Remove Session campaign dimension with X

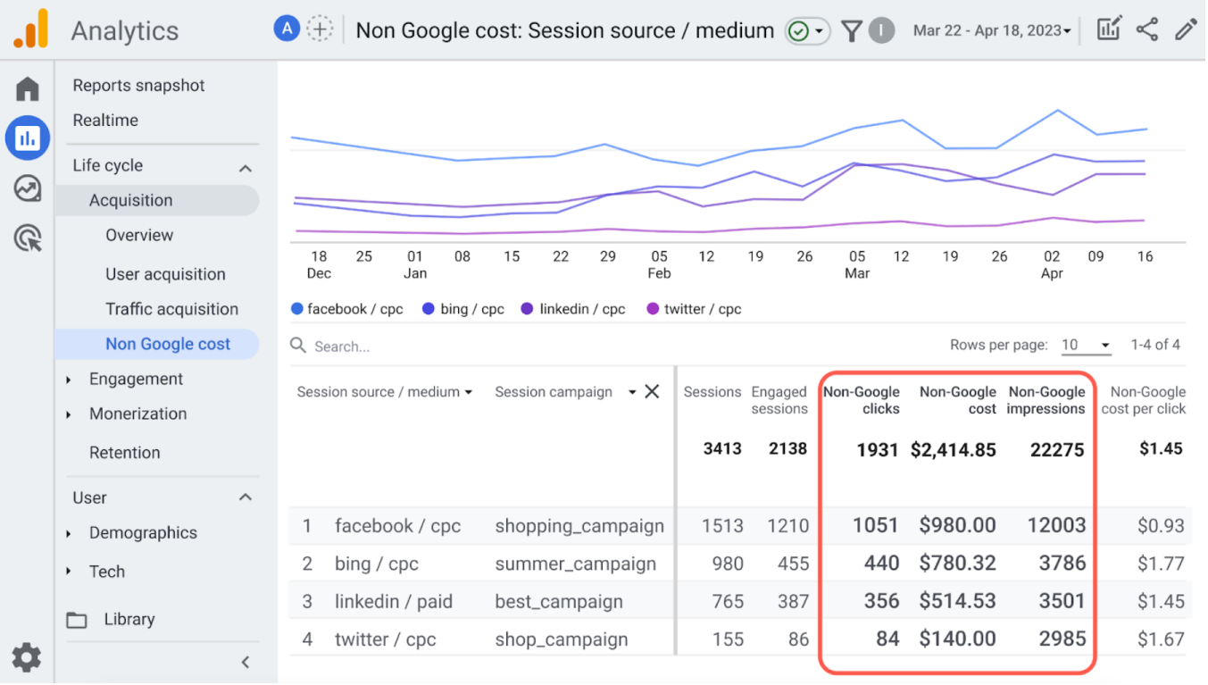pos(653,391)
